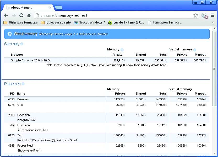Go back with the back arrow
This screenshot has height=157, width=218.
[6, 15]
